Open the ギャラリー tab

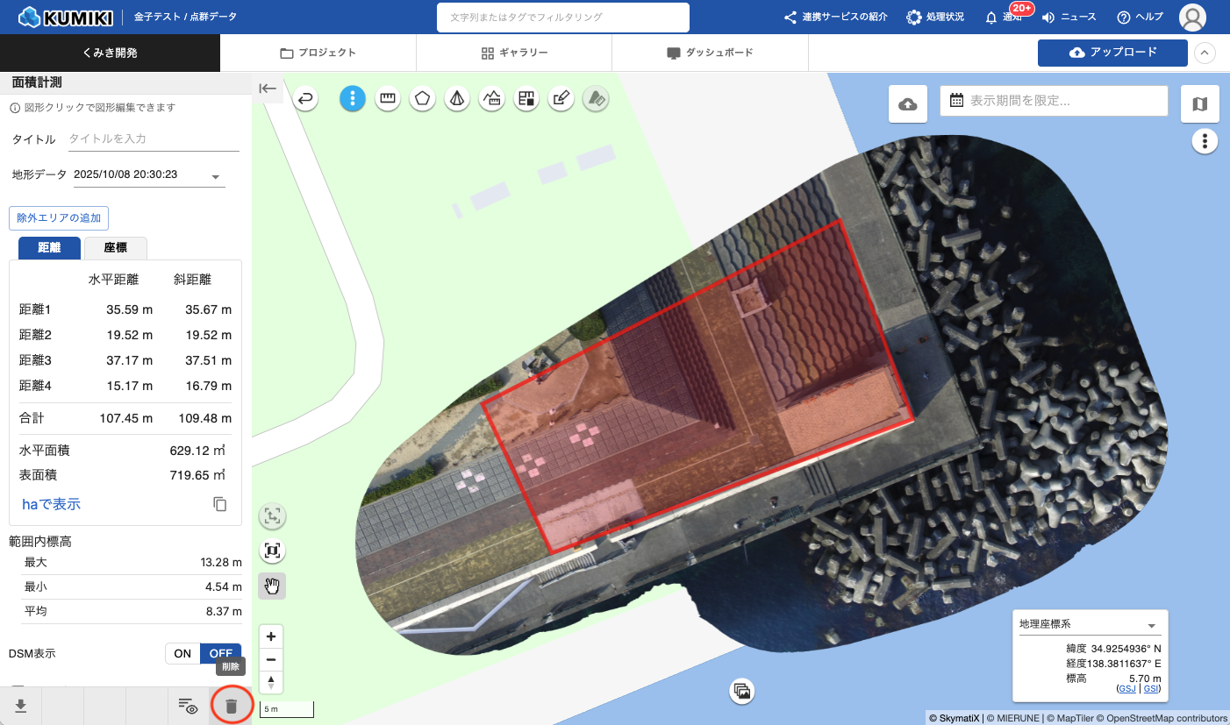point(514,53)
